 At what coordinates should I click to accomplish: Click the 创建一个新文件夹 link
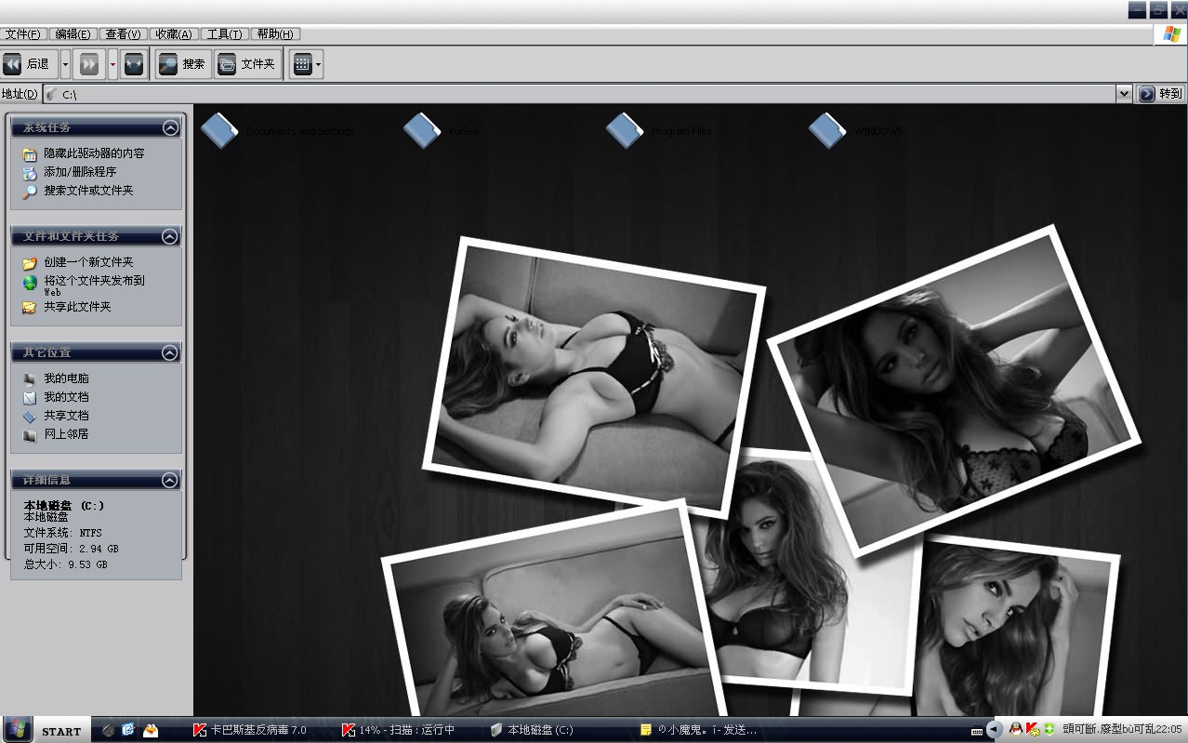(x=88, y=262)
